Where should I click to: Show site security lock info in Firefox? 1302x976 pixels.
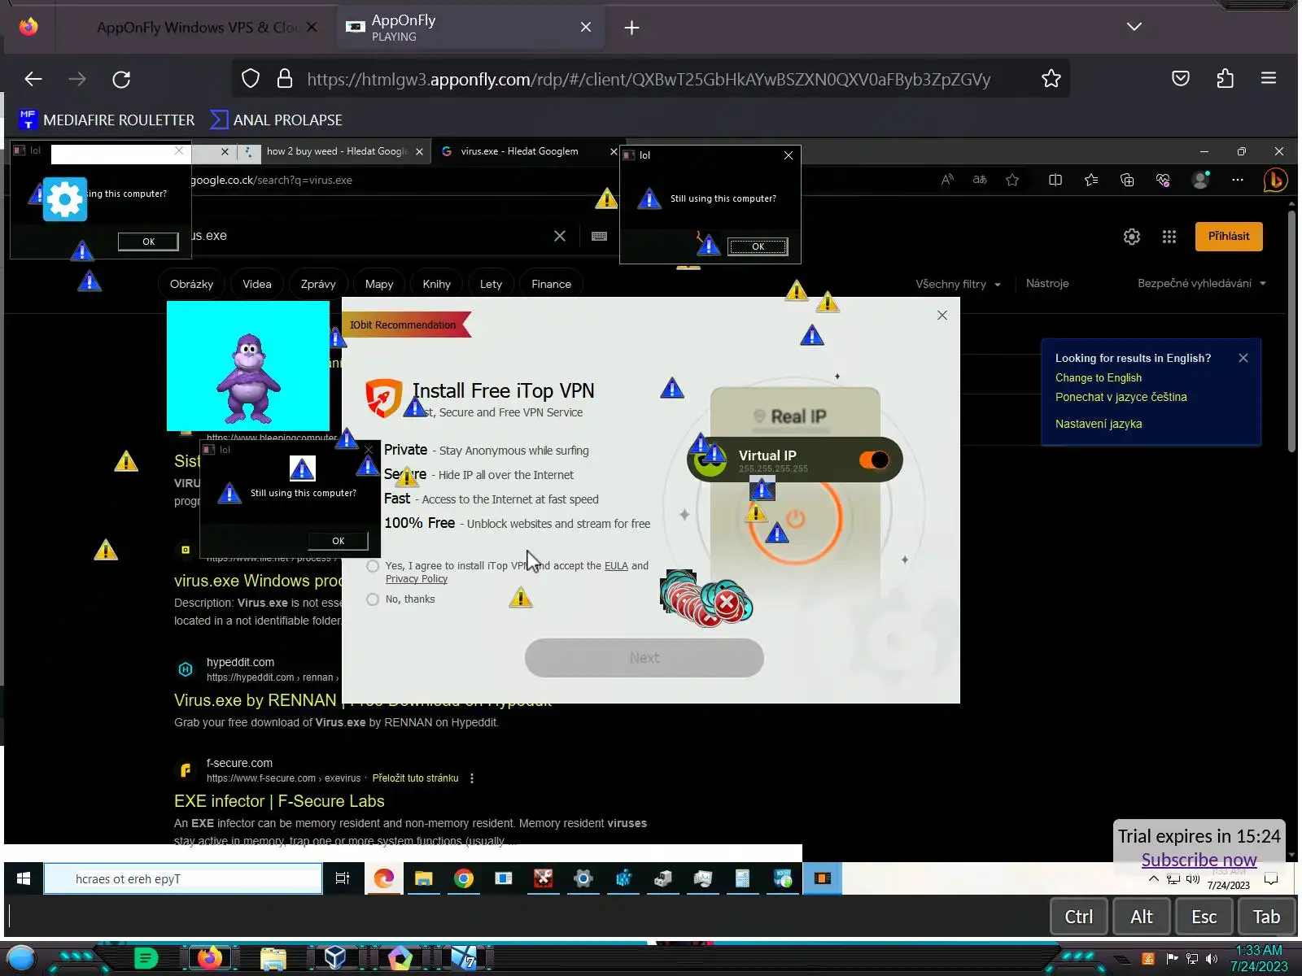[x=284, y=79]
